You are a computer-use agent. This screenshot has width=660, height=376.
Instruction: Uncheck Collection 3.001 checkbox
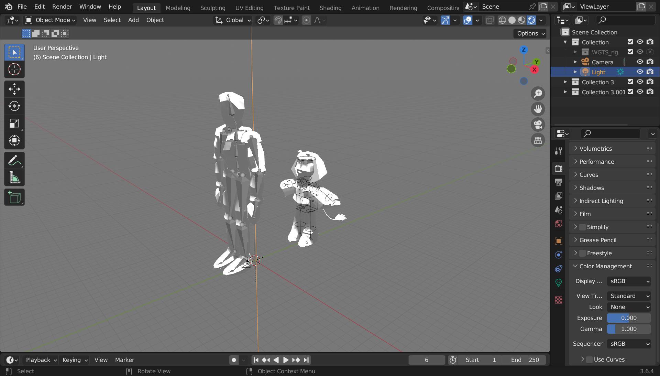[630, 92]
